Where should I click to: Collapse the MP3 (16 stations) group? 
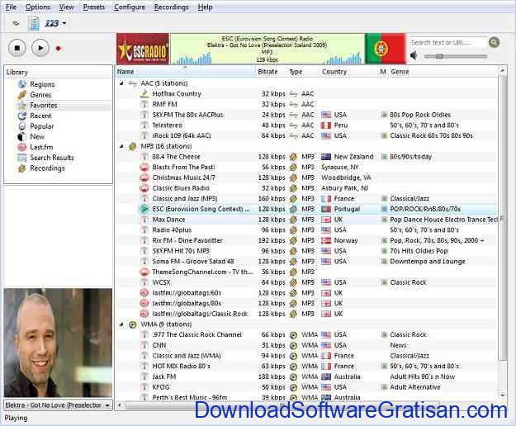[121, 146]
